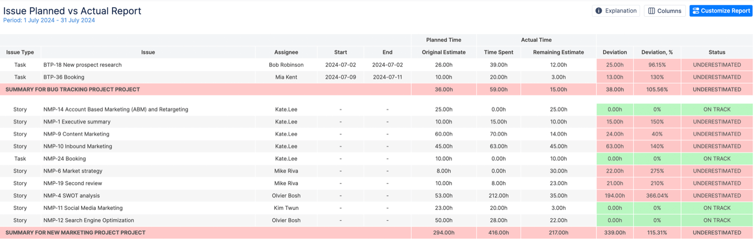This screenshot has width=754, height=239.
Task: Open the Columns chooser button
Action: (x=664, y=10)
